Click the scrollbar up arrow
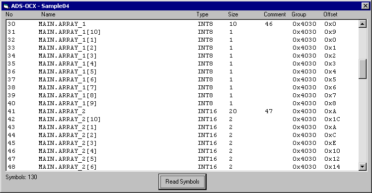This screenshot has height=193, width=372. click(x=362, y=24)
